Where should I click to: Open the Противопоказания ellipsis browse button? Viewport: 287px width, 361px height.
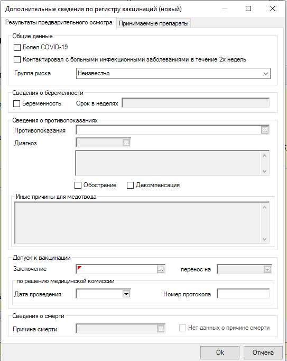coord(265,130)
